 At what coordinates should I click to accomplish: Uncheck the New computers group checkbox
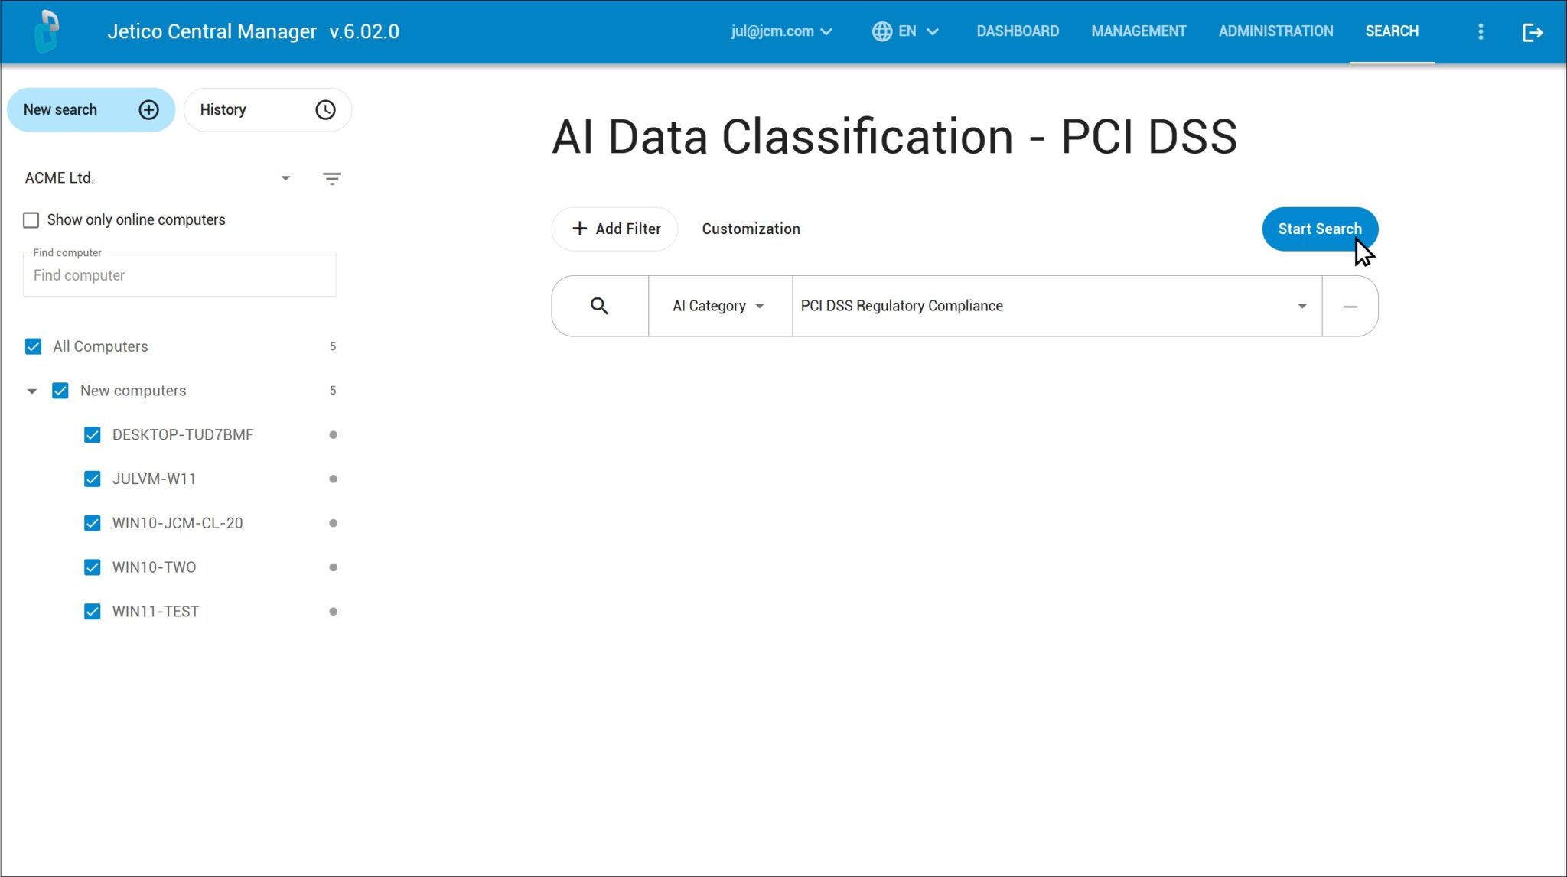tap(60, 391)
